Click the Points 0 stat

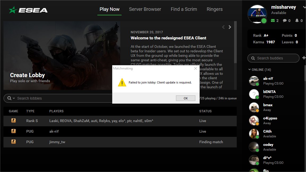coord(289,35)
